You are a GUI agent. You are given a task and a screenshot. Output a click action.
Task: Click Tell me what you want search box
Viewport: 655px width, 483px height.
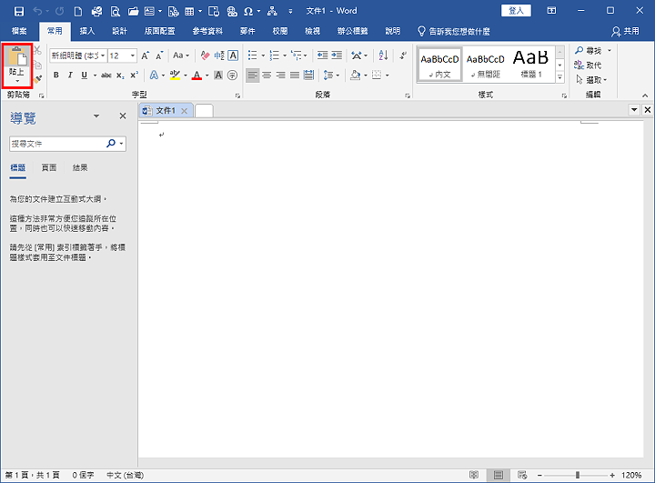(x=454, y=31)
